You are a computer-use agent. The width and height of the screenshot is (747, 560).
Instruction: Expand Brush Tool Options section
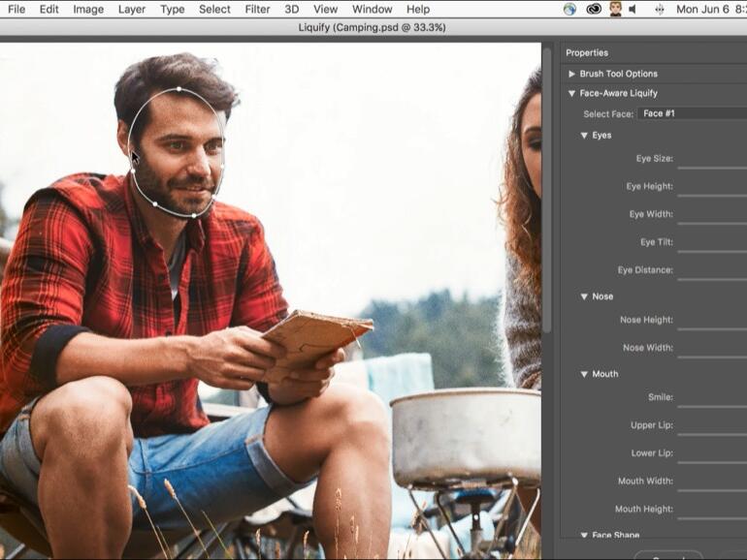571,74
